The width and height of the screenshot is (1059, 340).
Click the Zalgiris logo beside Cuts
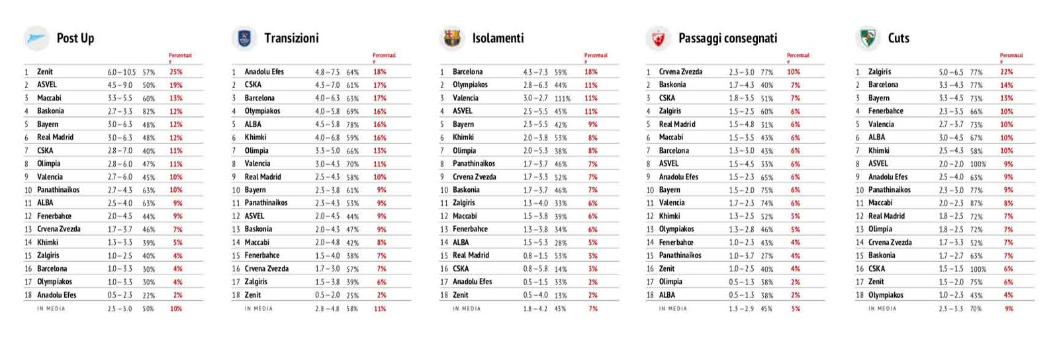866,38
